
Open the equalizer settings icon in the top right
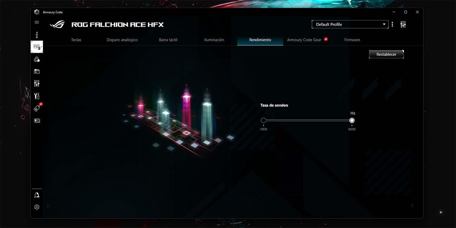(x=403, y=24)
